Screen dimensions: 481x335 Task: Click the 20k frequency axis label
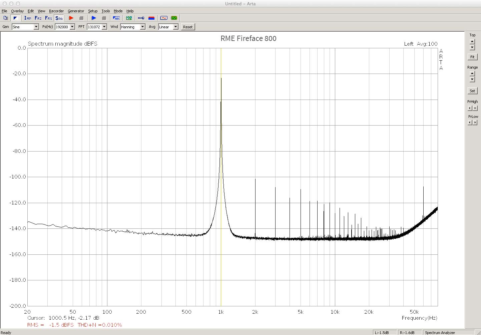(369, 312)
